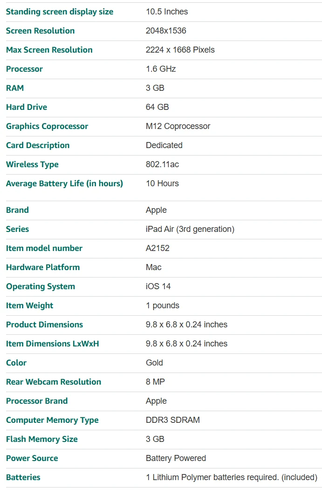Select the iOS 14 operating system value
Screen dimensions: 322x495
point(158,286)
